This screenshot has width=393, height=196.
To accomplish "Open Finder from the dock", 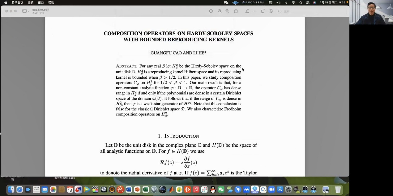I will click(11, 190).
